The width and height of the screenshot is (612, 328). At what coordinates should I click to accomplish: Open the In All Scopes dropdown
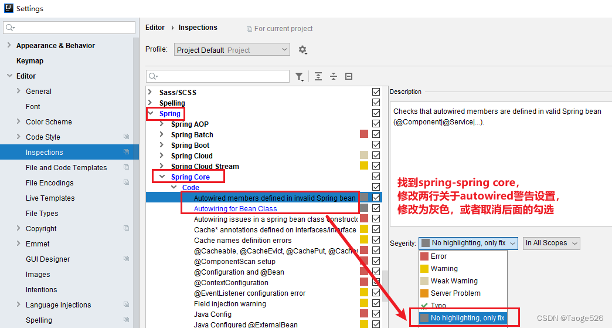pyautogui.click(x=551, y=243)
